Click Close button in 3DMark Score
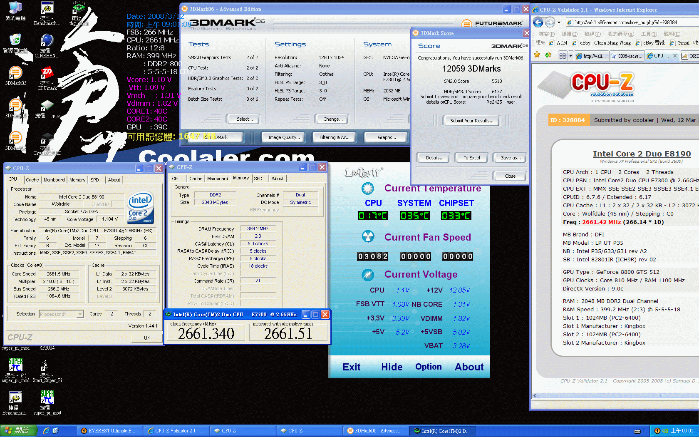699x437 pixels. [x=510, y=176]
